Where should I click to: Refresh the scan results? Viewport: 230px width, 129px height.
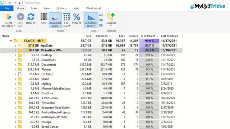pyautogui.click(x=31, y=19)
